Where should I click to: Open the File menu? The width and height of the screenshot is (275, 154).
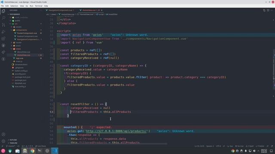click(x=2, y=6)
